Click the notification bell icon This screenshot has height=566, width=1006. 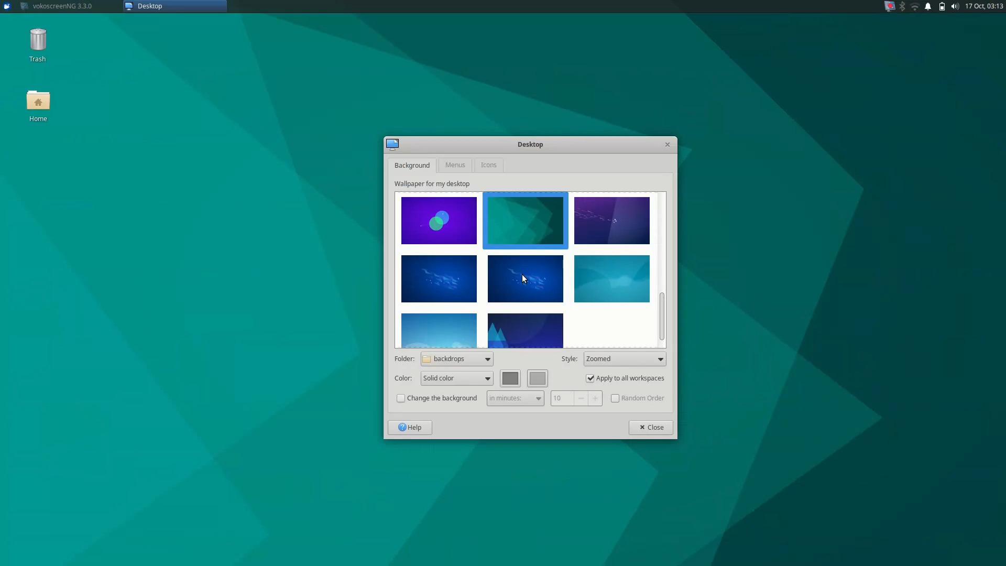pos(927,6)
